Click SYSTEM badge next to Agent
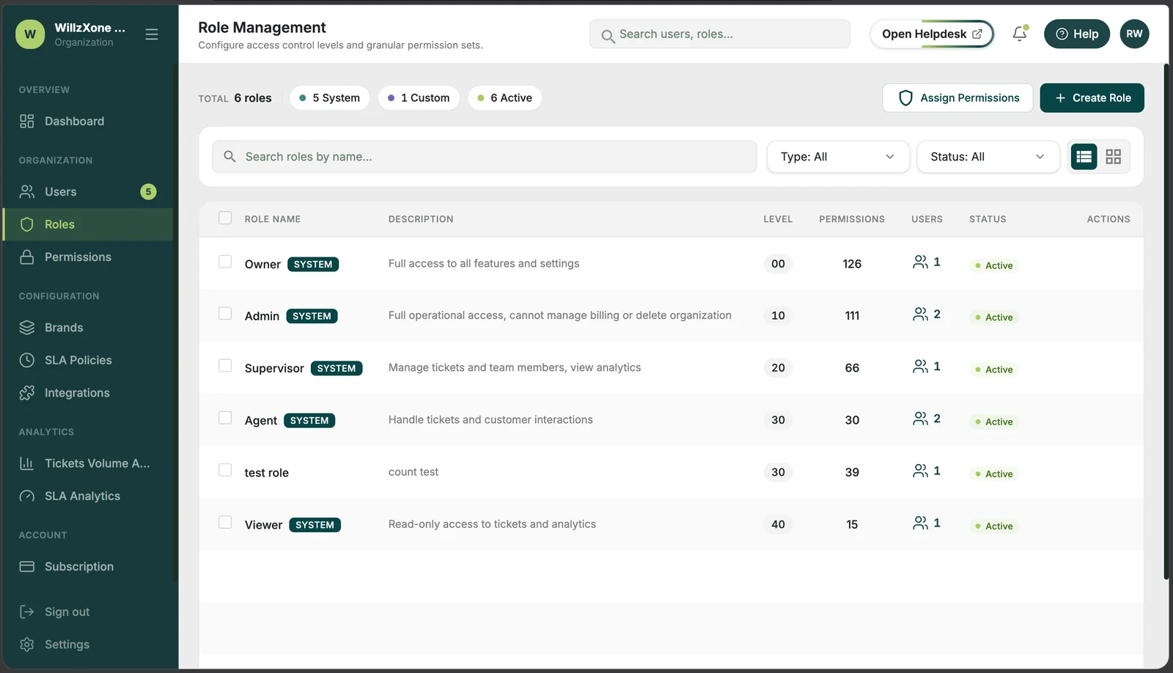The image size is (1173, 673). click(309, 421)
